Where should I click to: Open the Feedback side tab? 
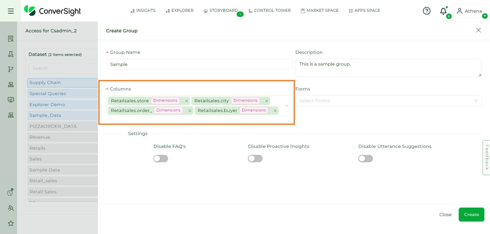tap(486, 157)
